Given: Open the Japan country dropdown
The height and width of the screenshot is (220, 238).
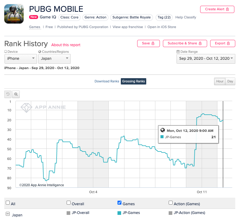Looking at the screenshot, I should (54, 59).
